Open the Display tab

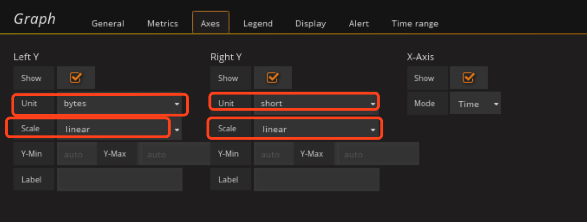(311, 23)
